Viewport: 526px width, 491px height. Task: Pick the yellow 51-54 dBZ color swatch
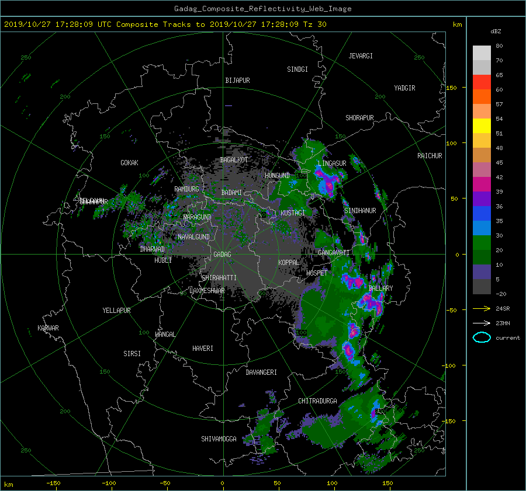(x=482, y=126)
